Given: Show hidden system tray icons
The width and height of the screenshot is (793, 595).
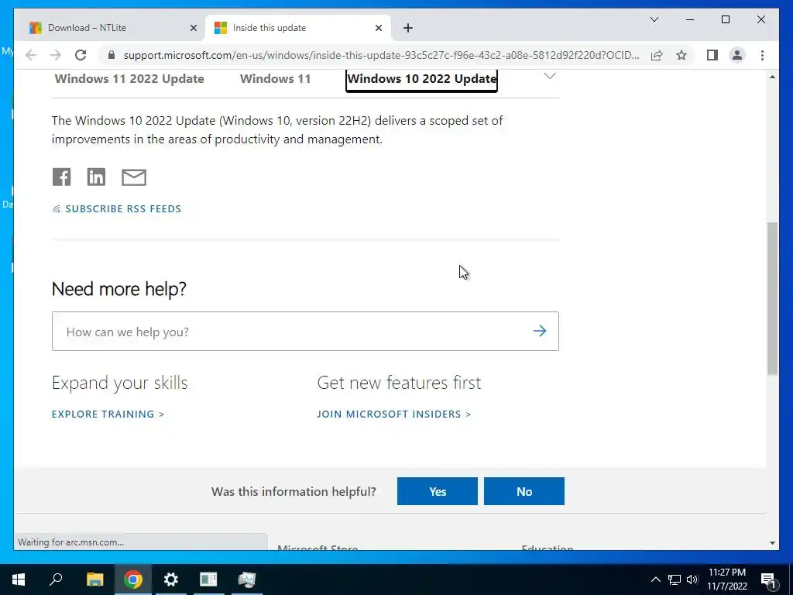Looking at the screenshot, I should [655, 580].
